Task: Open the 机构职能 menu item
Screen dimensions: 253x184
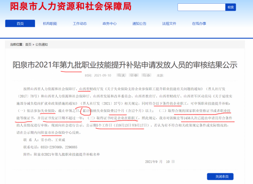Action: pyautogui.click(x=50, y=24)
